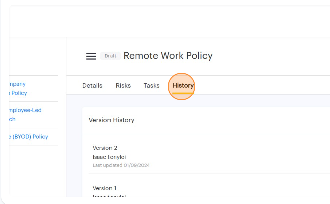
Task: Click the Draft status badge
Action: click(x=110, y=56)
